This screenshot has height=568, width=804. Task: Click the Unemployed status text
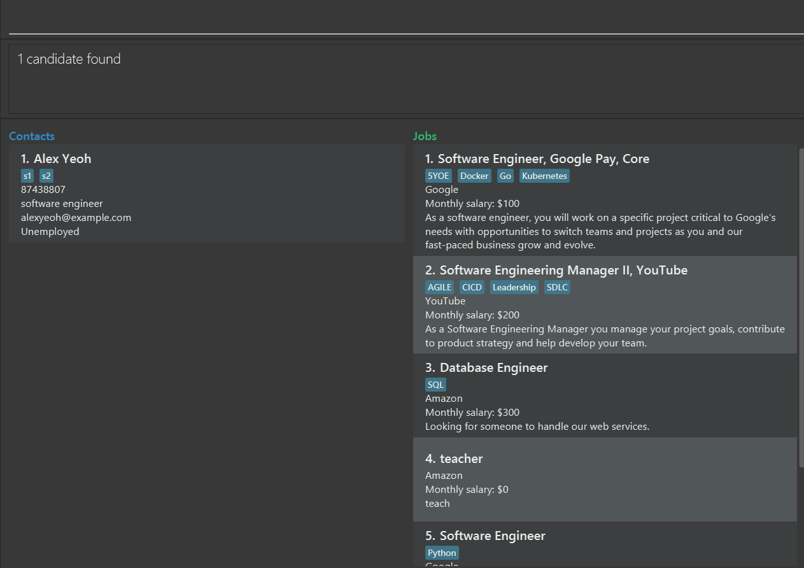(50, 232)
